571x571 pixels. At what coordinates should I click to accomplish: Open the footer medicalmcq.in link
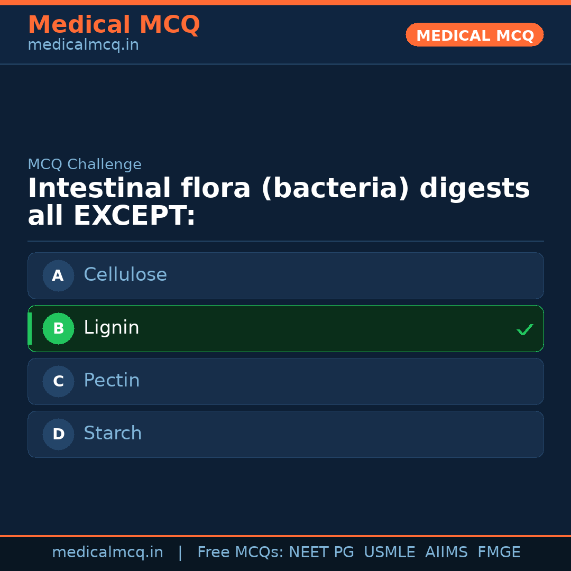107,552
